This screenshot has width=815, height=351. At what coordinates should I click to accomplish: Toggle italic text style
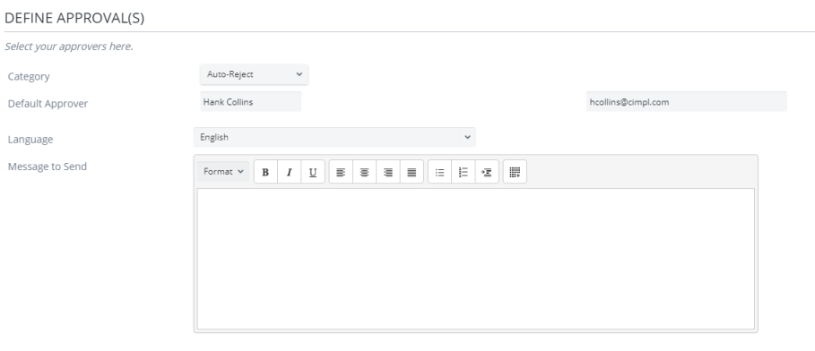point(289,172)
